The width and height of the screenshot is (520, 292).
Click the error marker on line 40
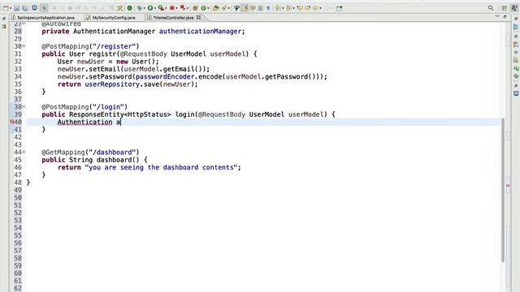coord(12,122)
